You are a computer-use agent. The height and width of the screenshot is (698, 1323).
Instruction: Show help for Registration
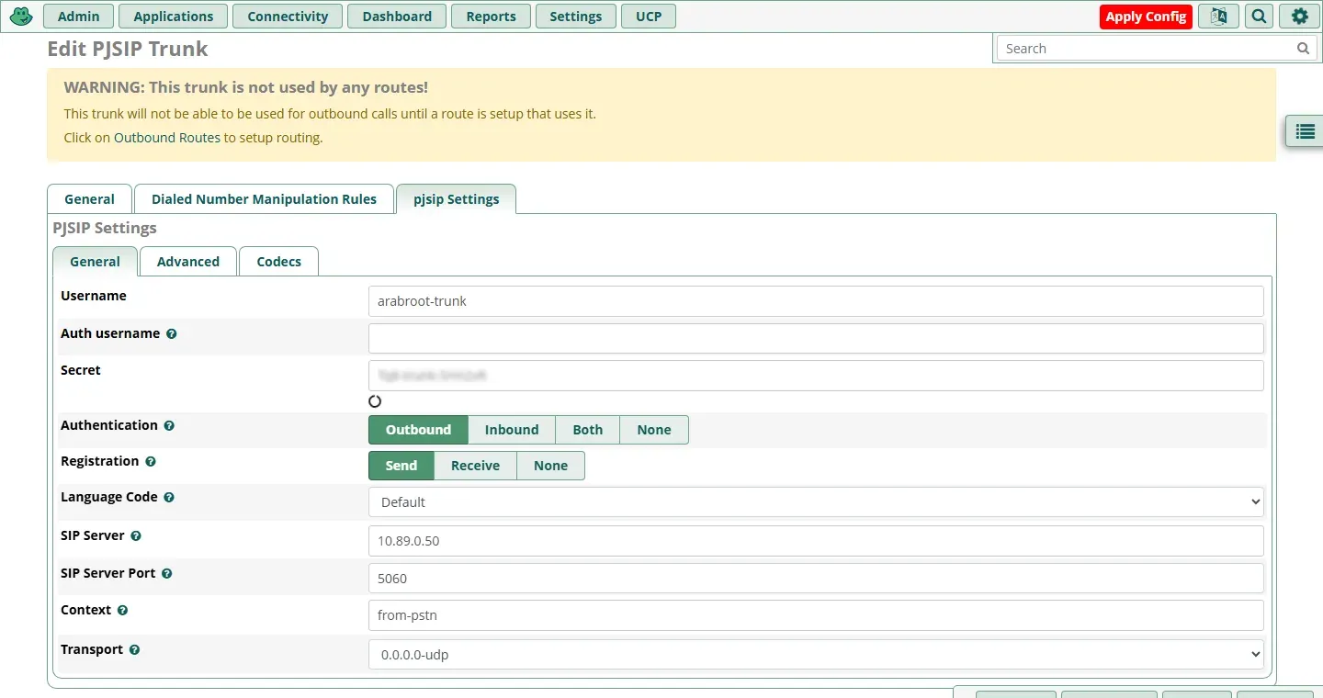(x=151, y=462)
